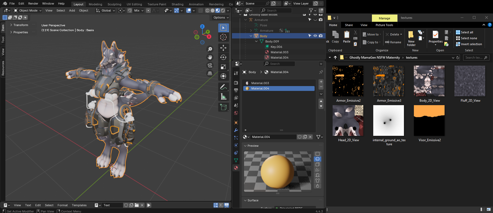This screenshot has height=213, width=493.
Task: Click the viewport zoom magnifier icon
Action: 210,49
